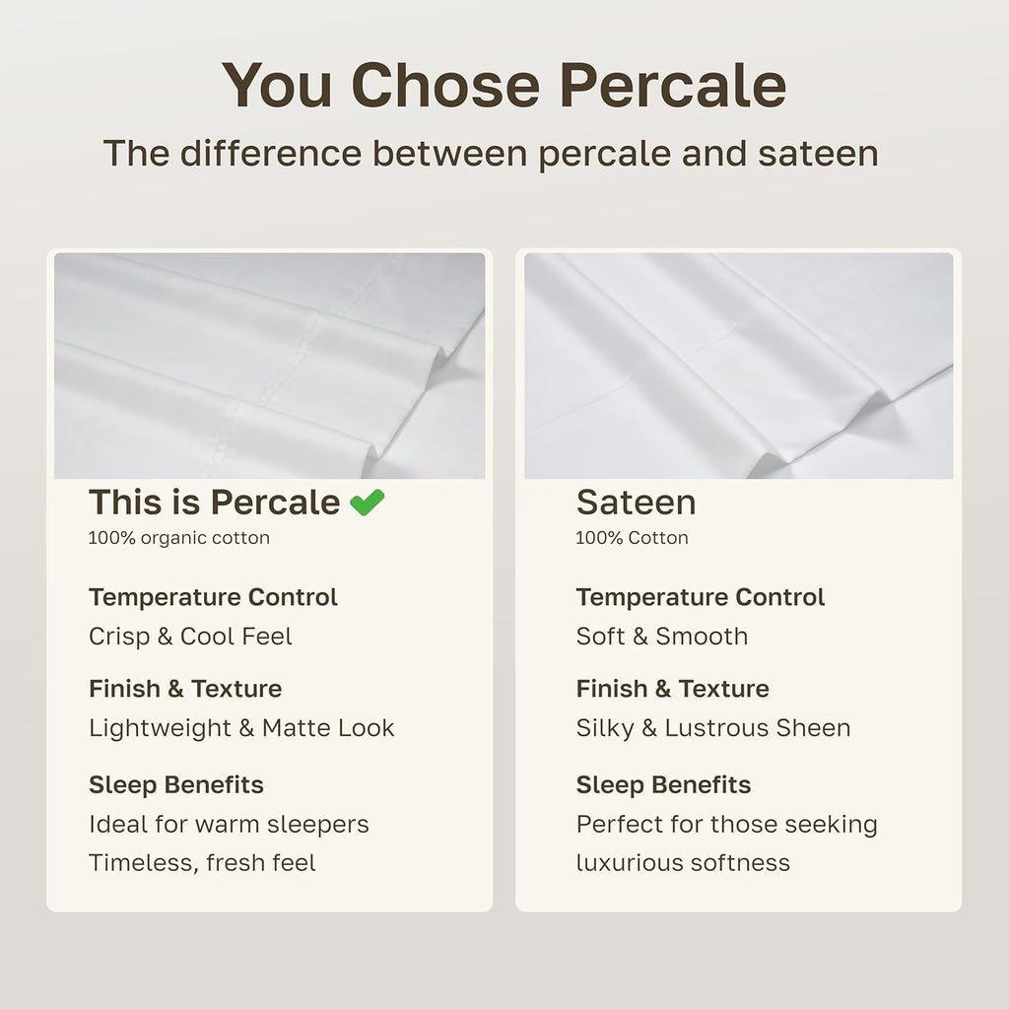Click '100% Cotton' label under Sateen
Viewport: 1009px width, 1009px height.
tap(632, 538)
